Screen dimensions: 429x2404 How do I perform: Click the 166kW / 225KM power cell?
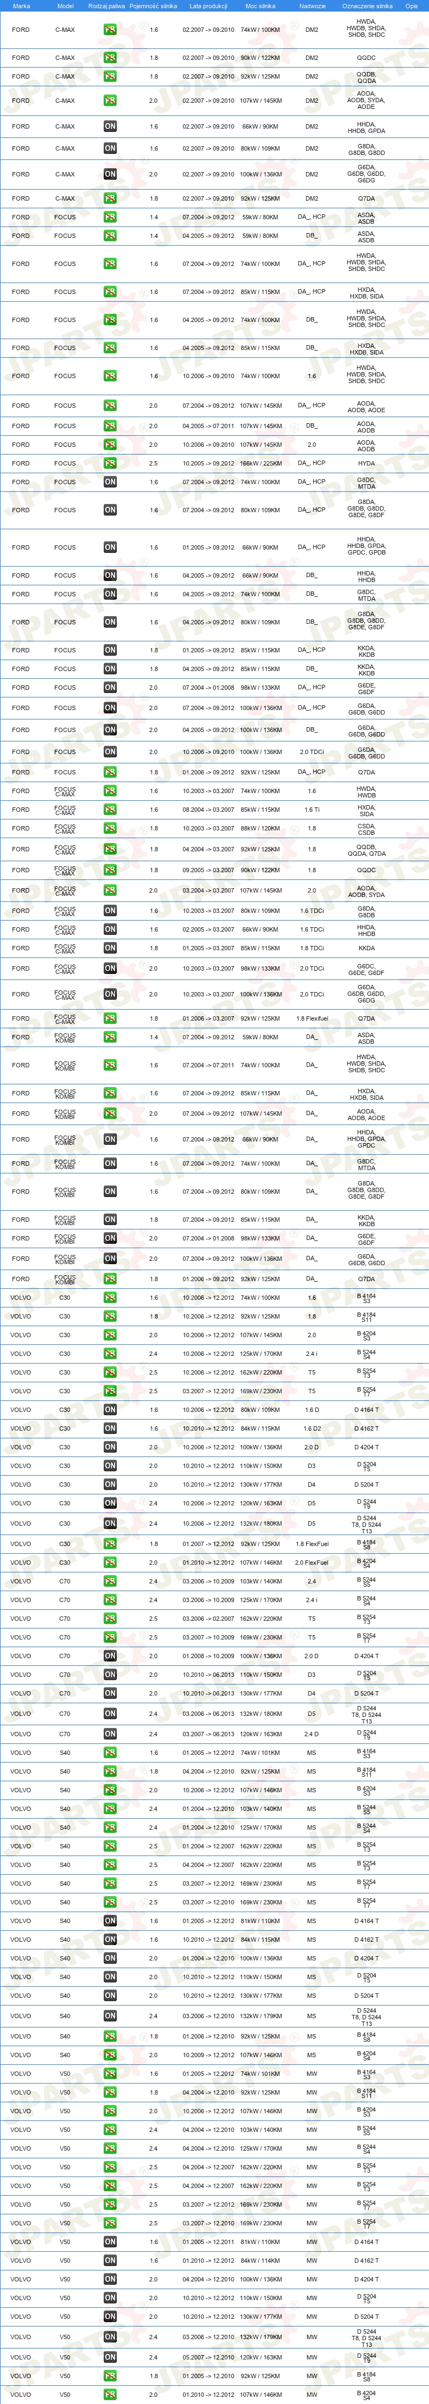point(261,463)
